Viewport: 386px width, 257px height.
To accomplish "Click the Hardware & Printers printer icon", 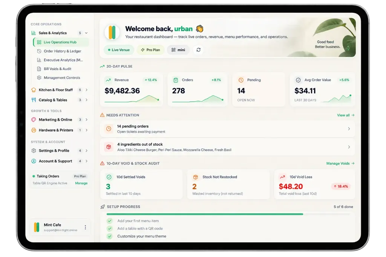I will (34, 130).
